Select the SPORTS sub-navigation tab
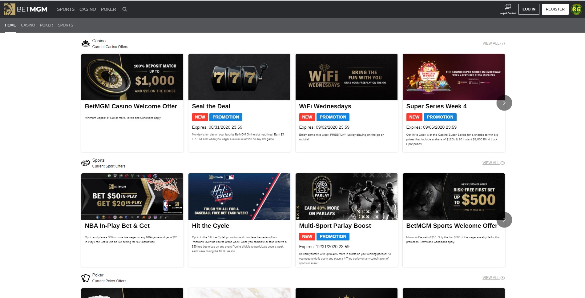Screen dimensions: 585x298 66,25
